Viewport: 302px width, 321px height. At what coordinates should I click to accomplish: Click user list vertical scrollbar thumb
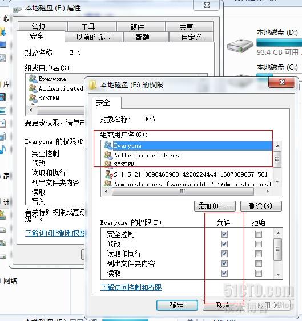(x=277, y=159)
